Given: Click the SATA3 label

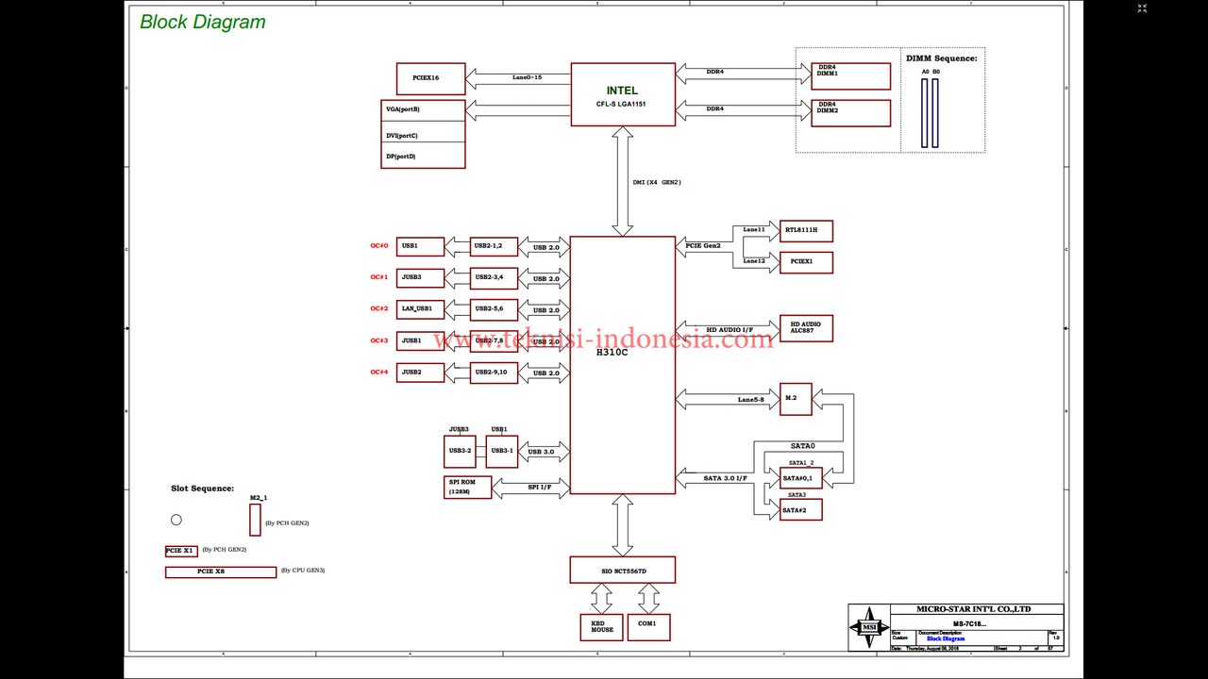Looking at the screenshot, I should point(797,494).
